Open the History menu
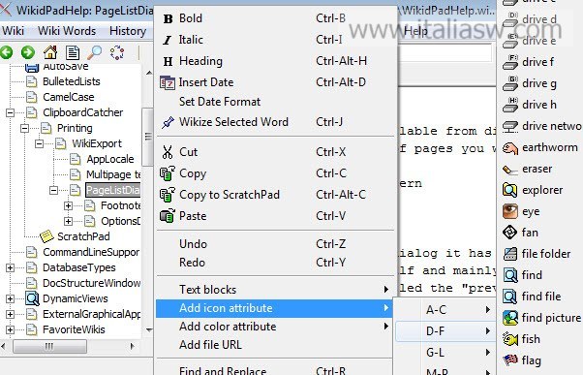 [128, 31]
